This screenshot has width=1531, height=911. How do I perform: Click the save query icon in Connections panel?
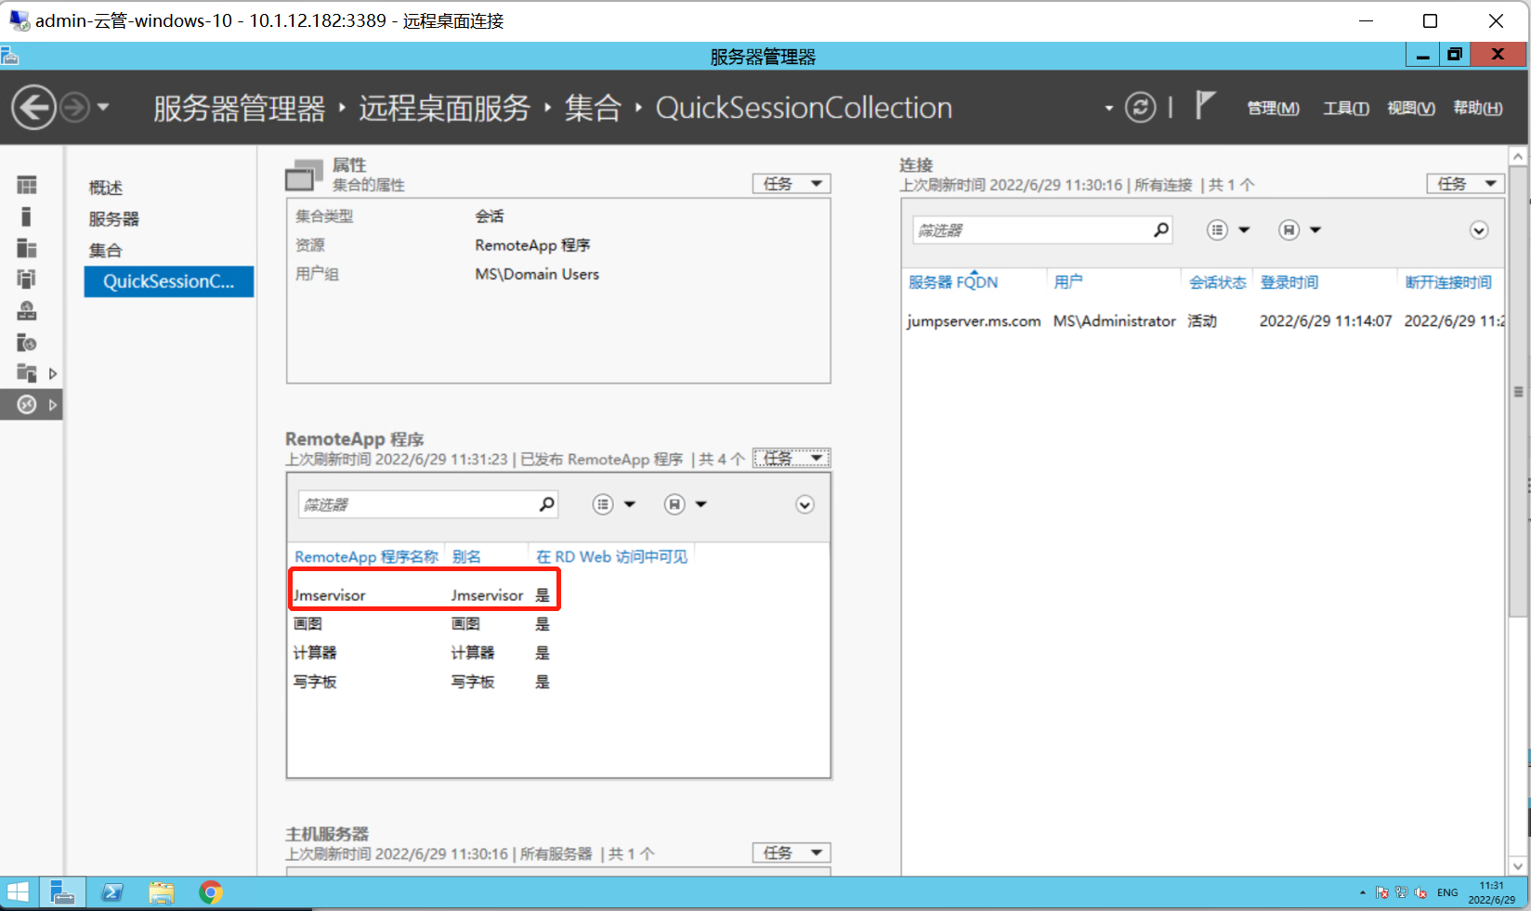[1290, 229]
